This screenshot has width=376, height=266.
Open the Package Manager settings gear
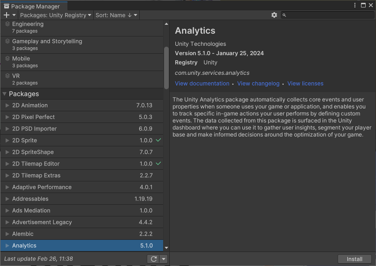tap(274, 15)
